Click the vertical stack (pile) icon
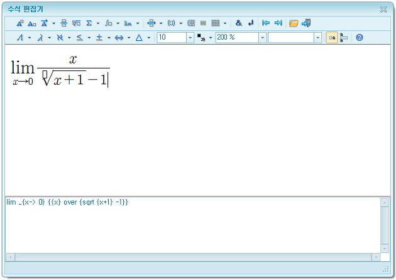Screen dimensions: 396x280 pyautogui.click(x=203, y=23)
